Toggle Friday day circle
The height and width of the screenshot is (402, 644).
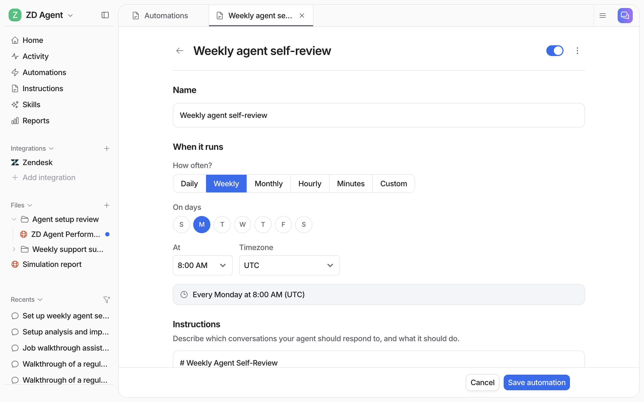coord(283,225)
